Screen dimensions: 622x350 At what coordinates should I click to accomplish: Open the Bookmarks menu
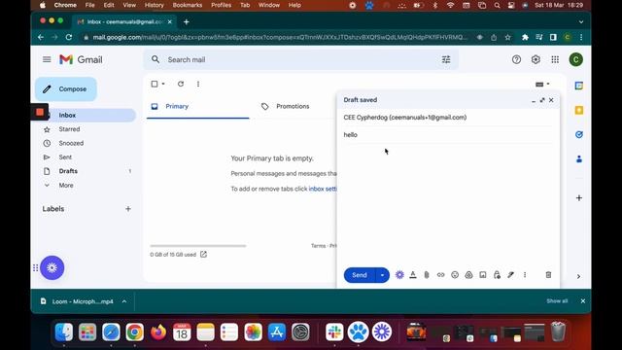pyautogui.click(x=188, y=5)
